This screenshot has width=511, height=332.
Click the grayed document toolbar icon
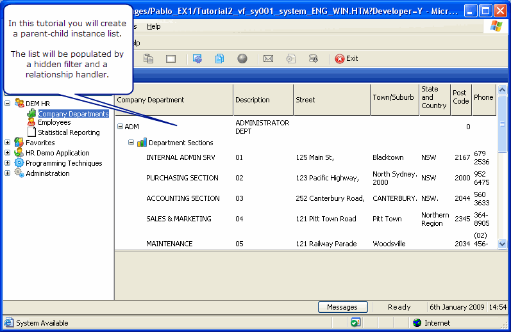(x=290, y=58)
